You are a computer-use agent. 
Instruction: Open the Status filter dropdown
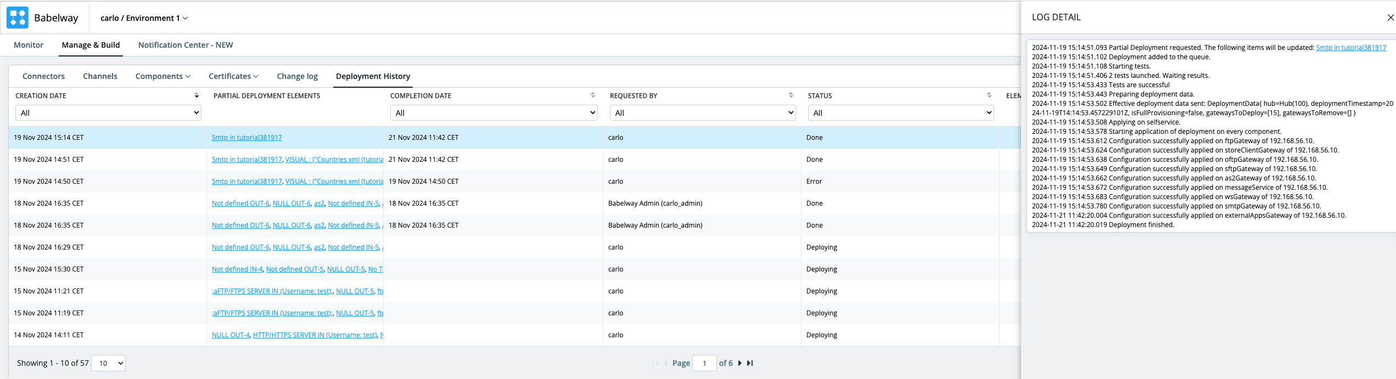(x=900, y=113)
